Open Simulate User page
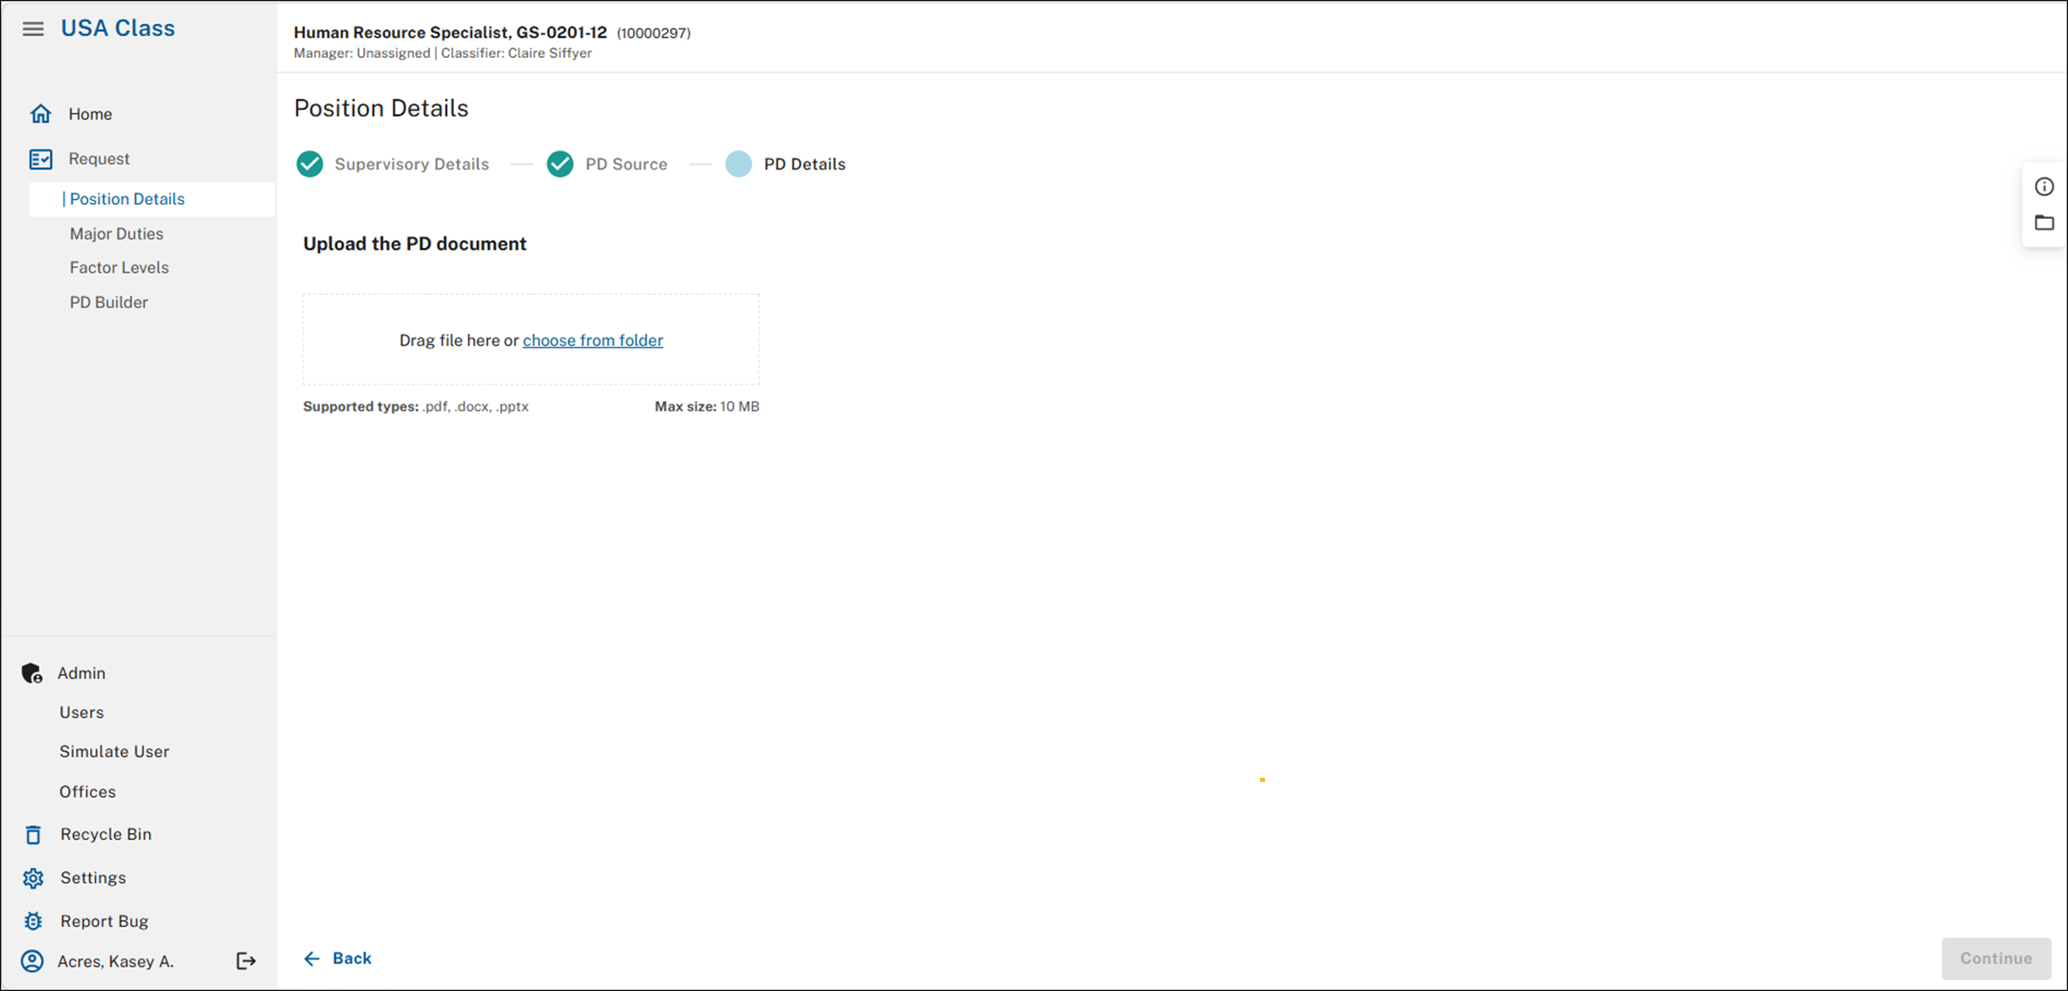This screenshot has height=991, width=2068. [114, 752]
